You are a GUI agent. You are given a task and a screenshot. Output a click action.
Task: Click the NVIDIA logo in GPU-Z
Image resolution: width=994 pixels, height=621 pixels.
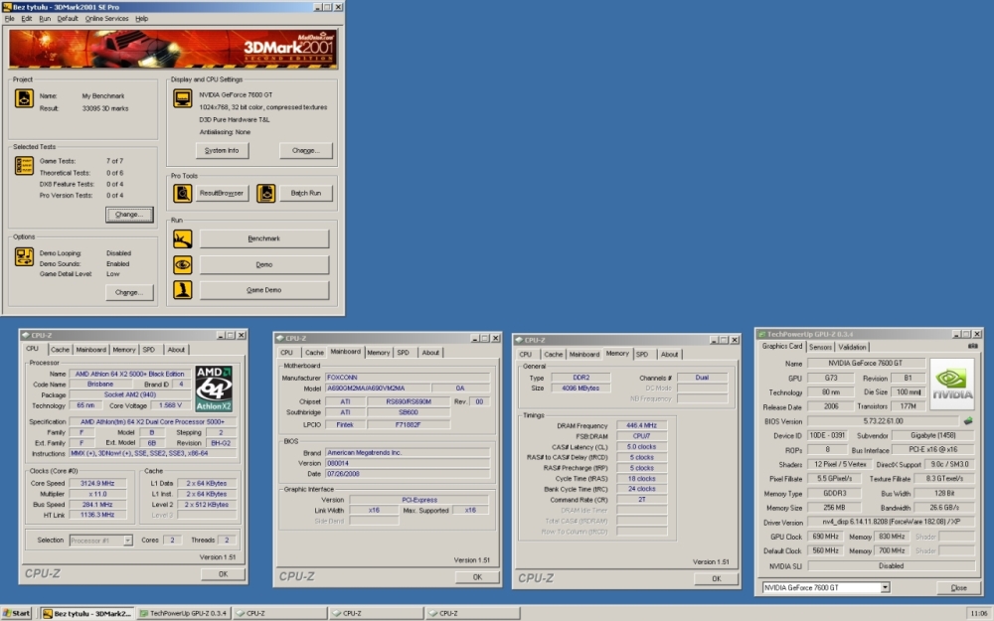[x=951, y=384]
